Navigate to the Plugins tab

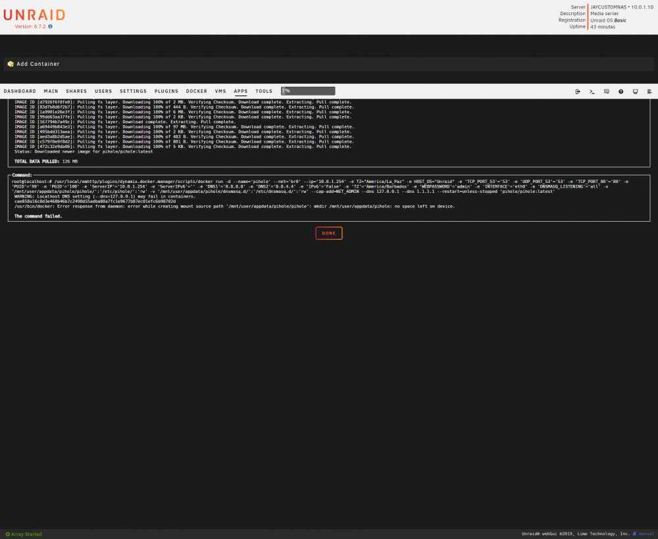(166, 91)
